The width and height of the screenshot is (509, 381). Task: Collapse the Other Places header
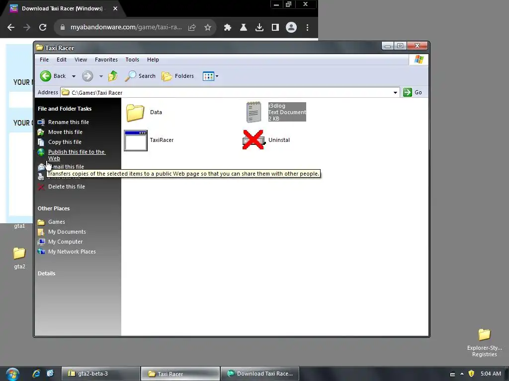[54, 209]
